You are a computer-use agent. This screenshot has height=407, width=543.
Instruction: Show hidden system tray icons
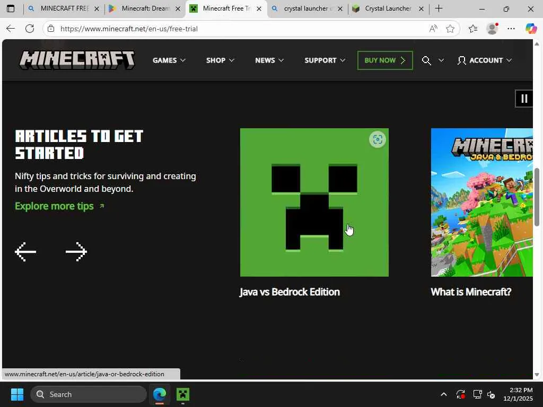click(x=444, y=394)
